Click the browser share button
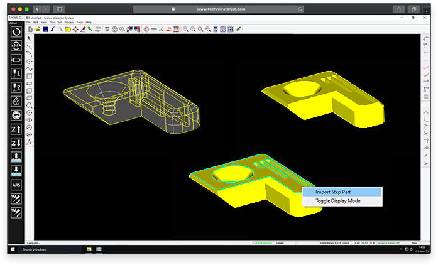438x265 pixels. pos(398,9)
